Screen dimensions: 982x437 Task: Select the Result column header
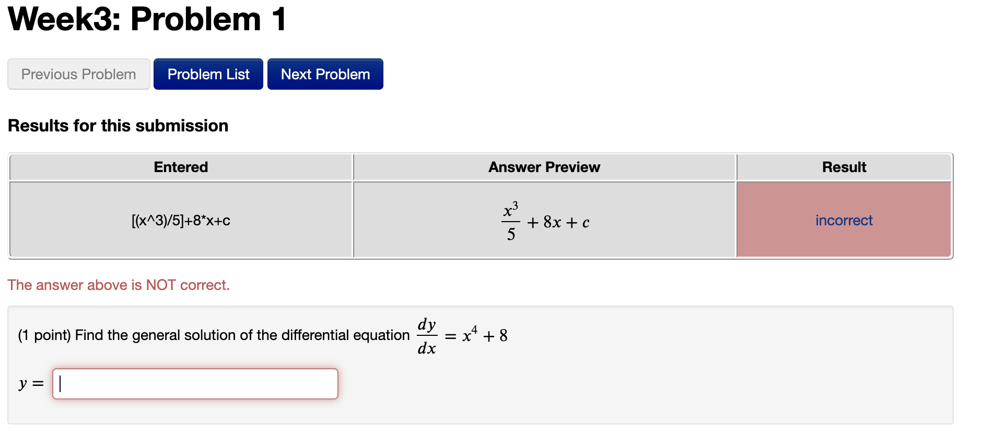click(x=843, y=167)
